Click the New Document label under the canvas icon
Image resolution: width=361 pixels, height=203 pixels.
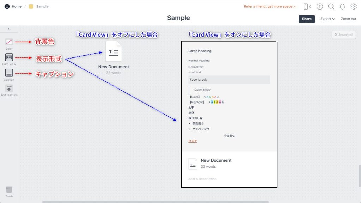click(114, 67)
